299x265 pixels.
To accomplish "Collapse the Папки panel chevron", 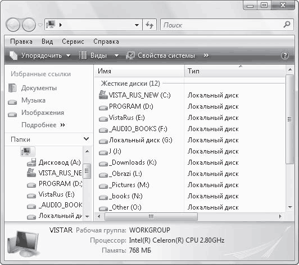I will click(x=86, y=139).
